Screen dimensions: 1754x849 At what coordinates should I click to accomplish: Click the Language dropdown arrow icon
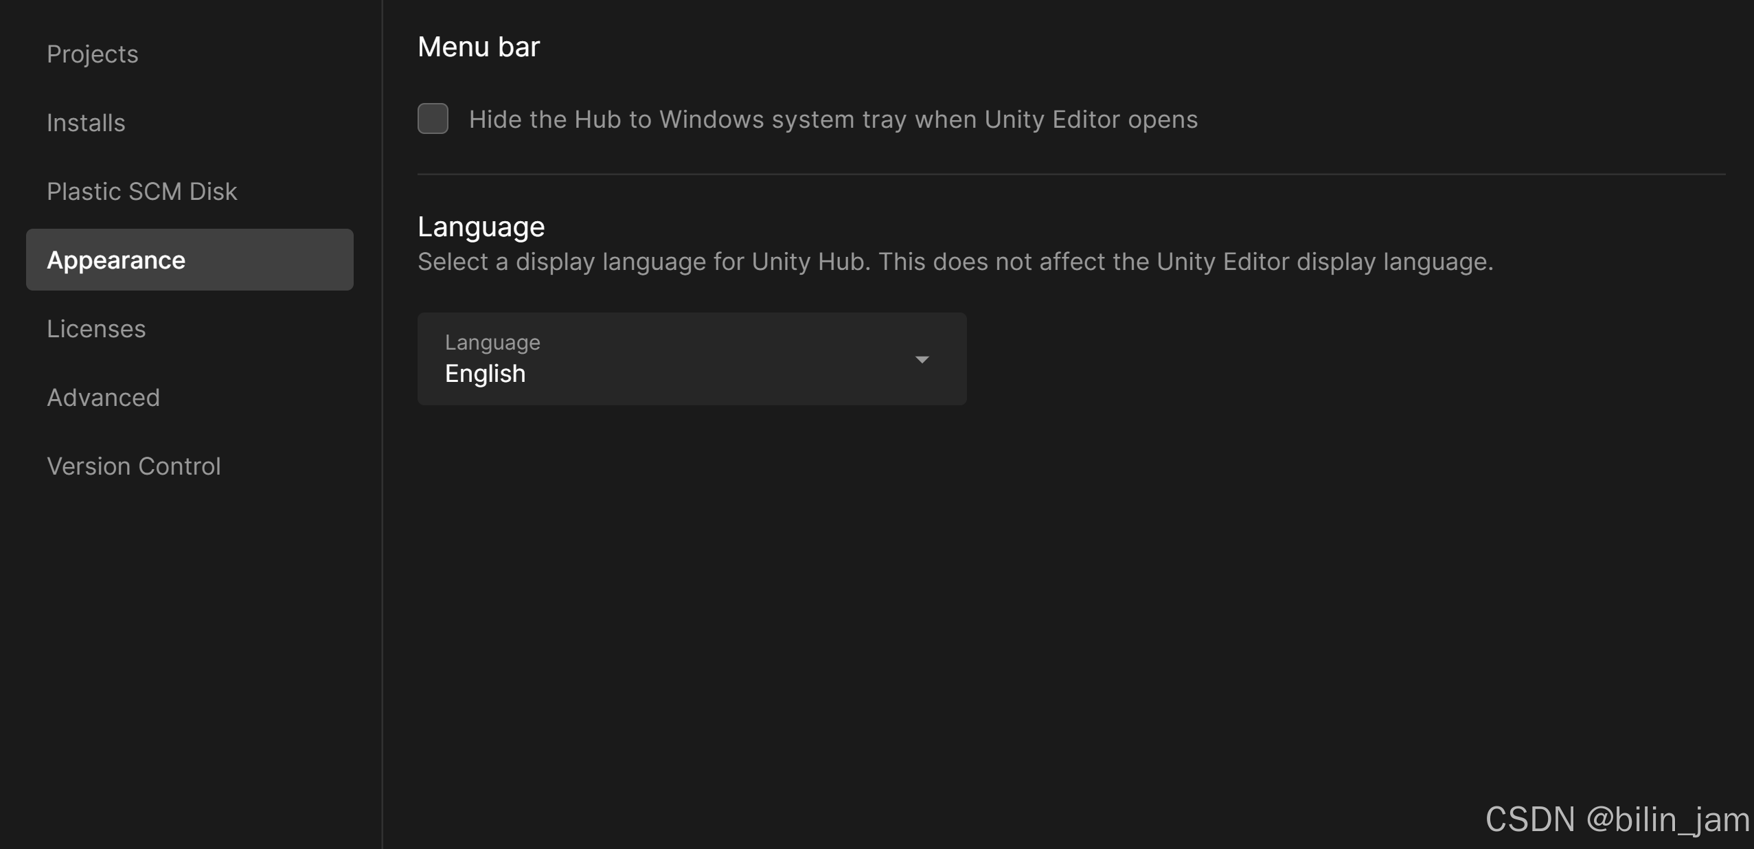click(x=922, y=359)
